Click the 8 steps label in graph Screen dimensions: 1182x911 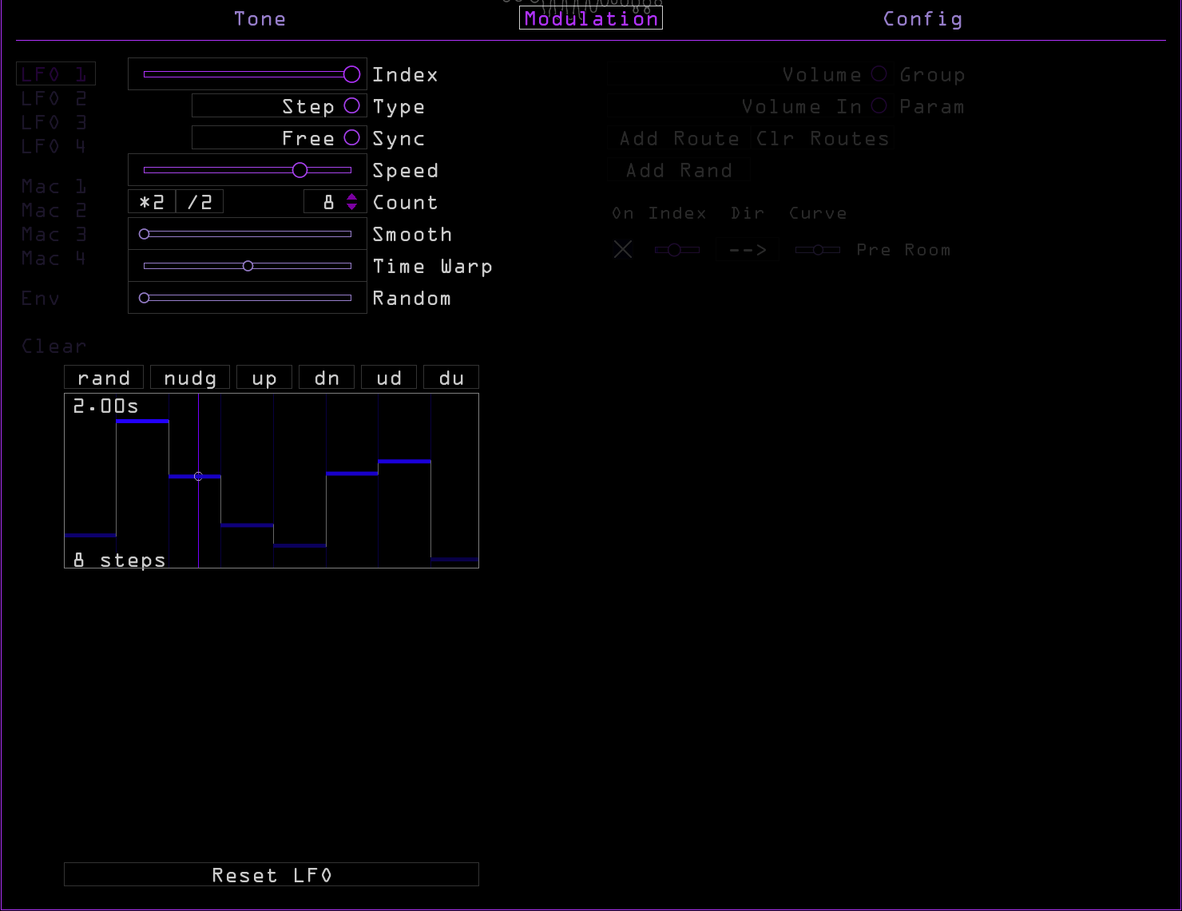click(119, 560)
